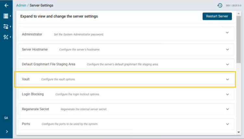
Task: Open the tools wrench sidebar icon
Action: (6, 37)
